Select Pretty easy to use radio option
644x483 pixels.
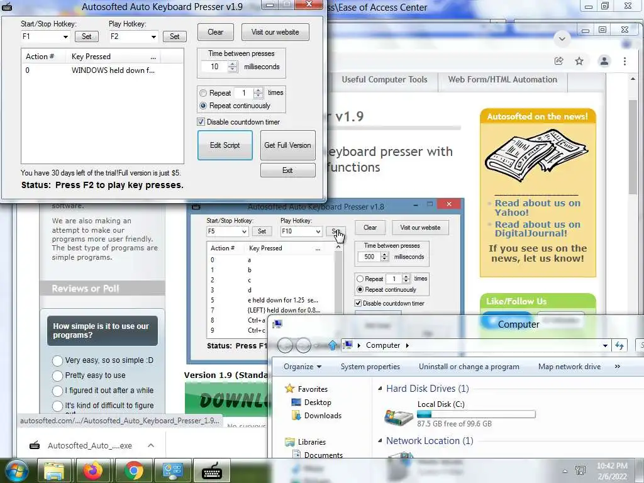tap(57, 375)
